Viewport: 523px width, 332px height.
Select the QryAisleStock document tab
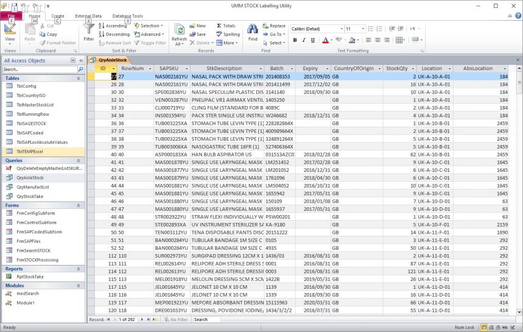[109, 60]
